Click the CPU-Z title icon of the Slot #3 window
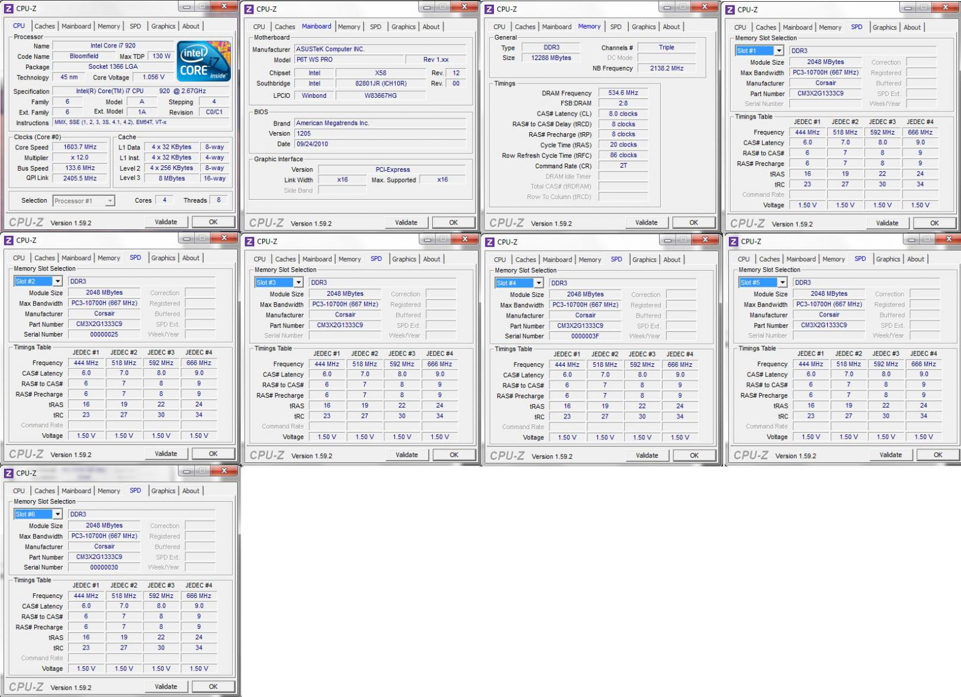961x697 pixels. 250,241
